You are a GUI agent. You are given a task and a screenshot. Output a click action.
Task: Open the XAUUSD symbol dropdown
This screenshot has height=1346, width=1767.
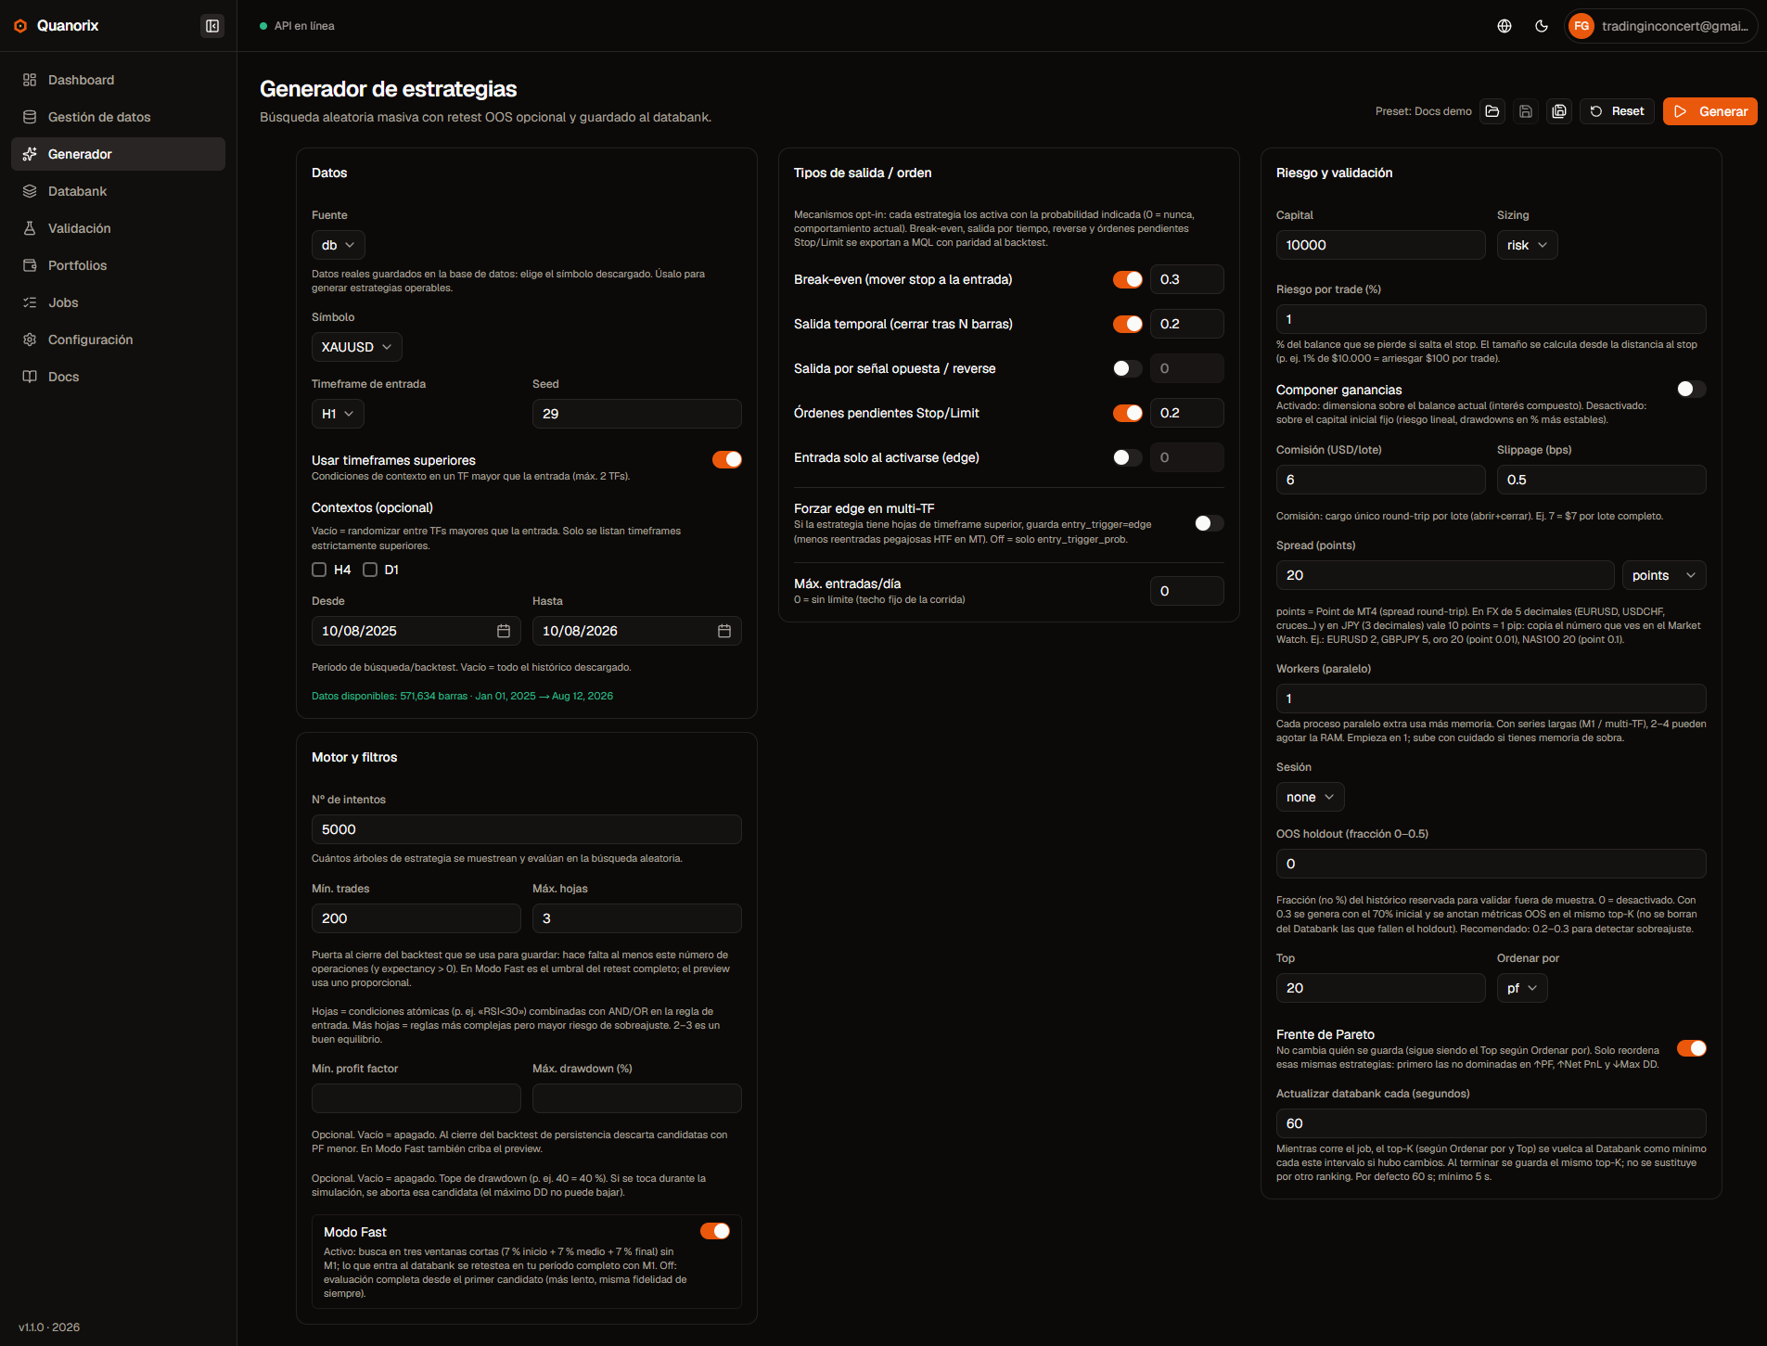357,347
